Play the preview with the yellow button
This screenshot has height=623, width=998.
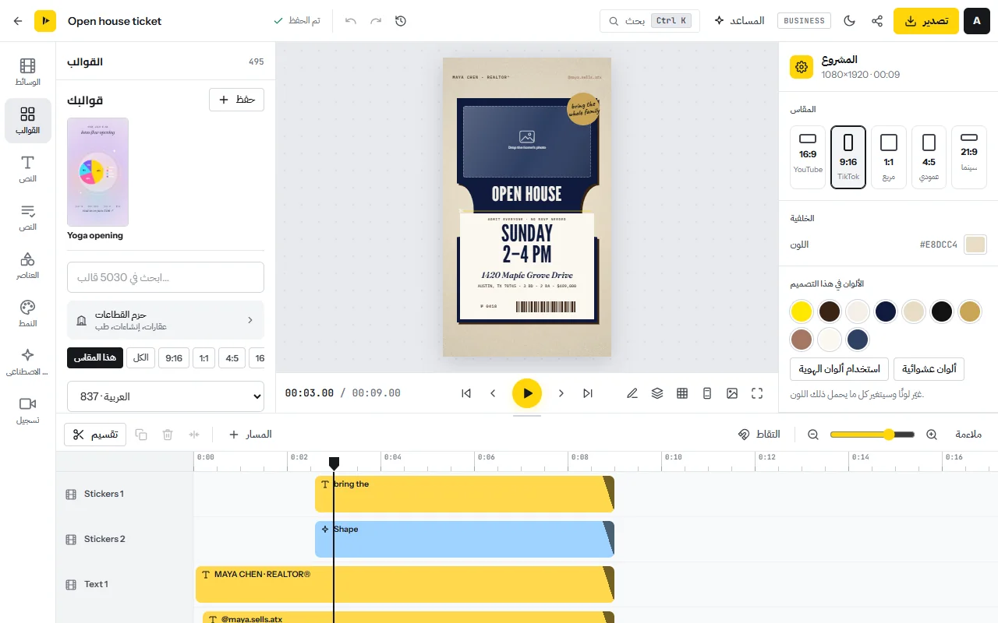tap(527, 393)
